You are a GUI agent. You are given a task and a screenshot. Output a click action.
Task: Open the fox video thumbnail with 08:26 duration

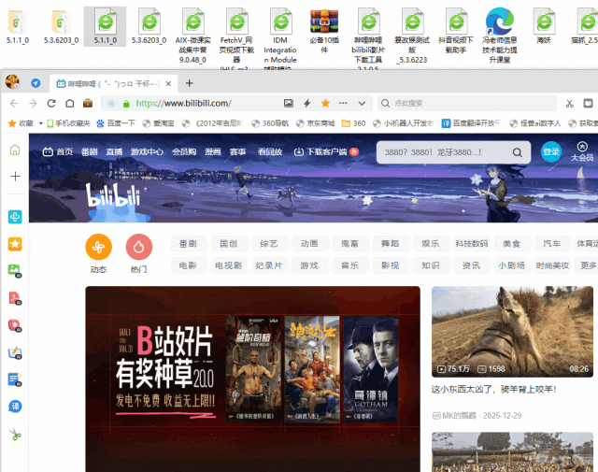click(512, 332)
